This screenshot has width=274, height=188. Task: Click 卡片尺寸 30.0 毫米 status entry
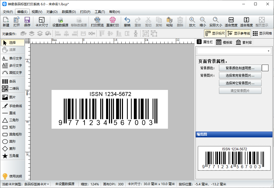[x=151, y=184]
